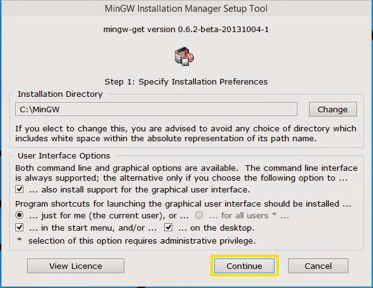Toggle the 'in the start menu' checkbox
This screenshot has height=288, width=373.
pyautogui.click(x=20, y=228)
